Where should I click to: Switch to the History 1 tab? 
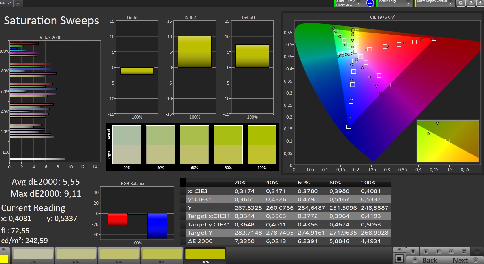click(6, 3)
